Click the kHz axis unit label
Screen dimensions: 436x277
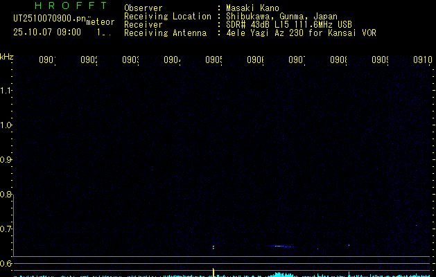7,56
